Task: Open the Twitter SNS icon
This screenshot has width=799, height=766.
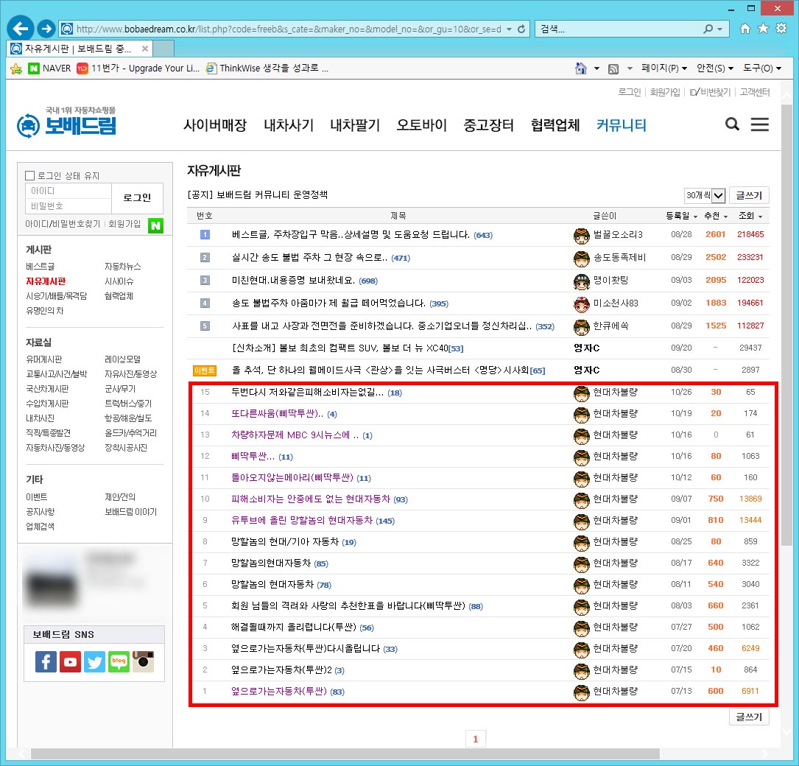Action: click(x=94, y=661)
